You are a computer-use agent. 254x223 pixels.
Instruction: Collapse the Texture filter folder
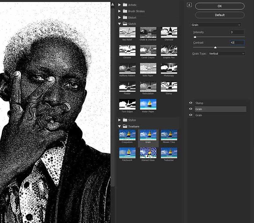pos(119,126)
